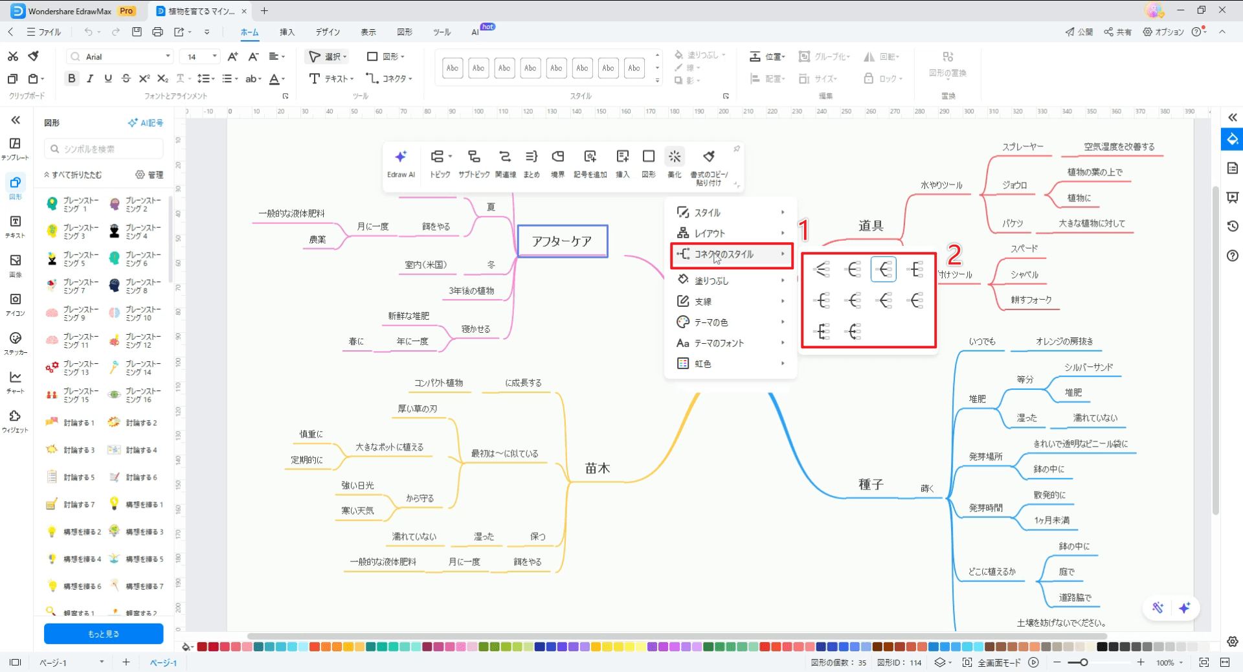1243x672 pixels.
Task: Adjust the zoom slider handle
Action: 1084,662
